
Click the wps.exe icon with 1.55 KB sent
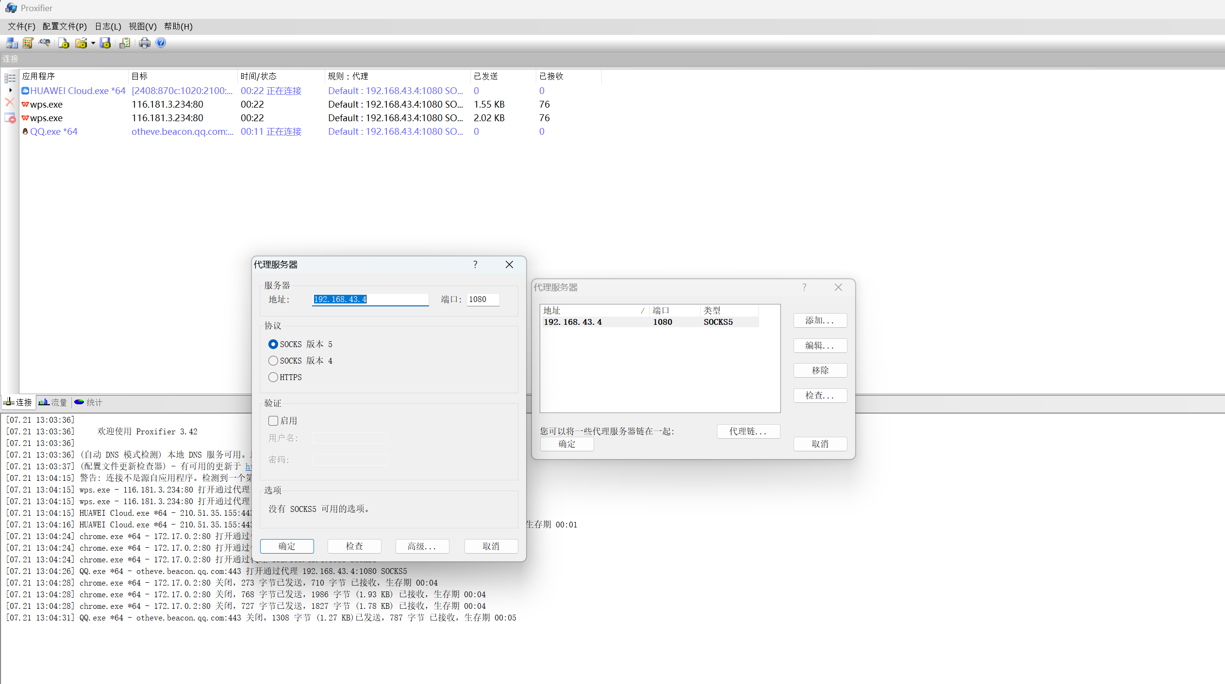point(25,104)
